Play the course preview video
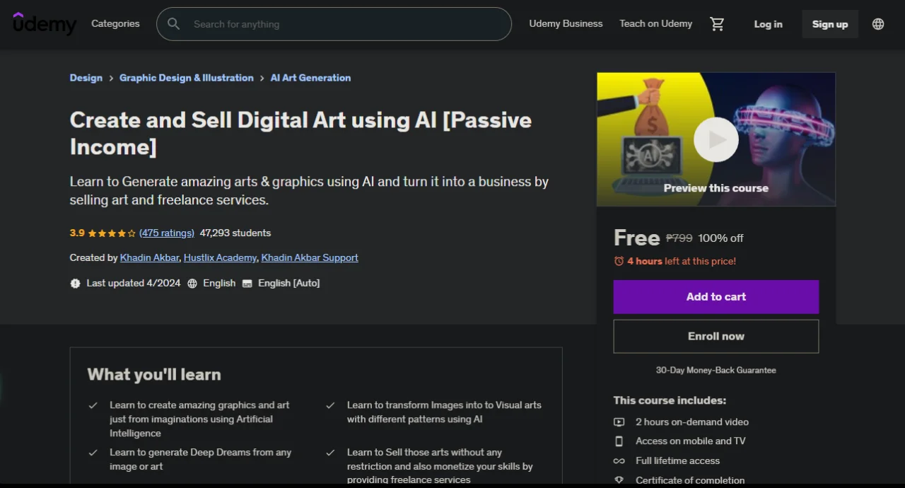Screen dimensions: 905x488 (716, 139)
